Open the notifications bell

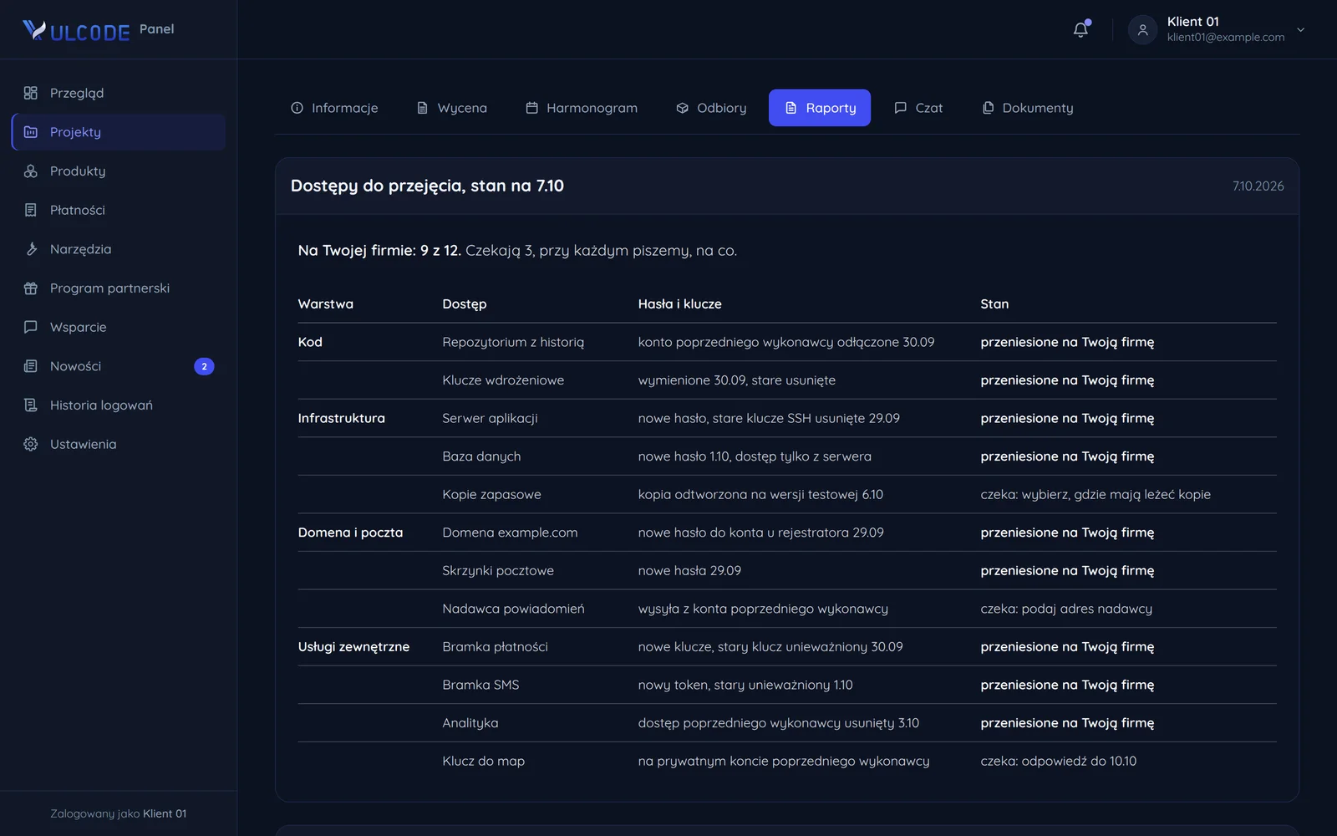point(1080,30)
